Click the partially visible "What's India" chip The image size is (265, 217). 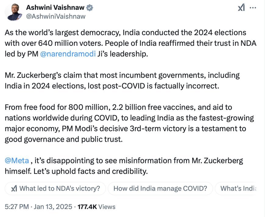pyautogui.click(x=236, y=188)
